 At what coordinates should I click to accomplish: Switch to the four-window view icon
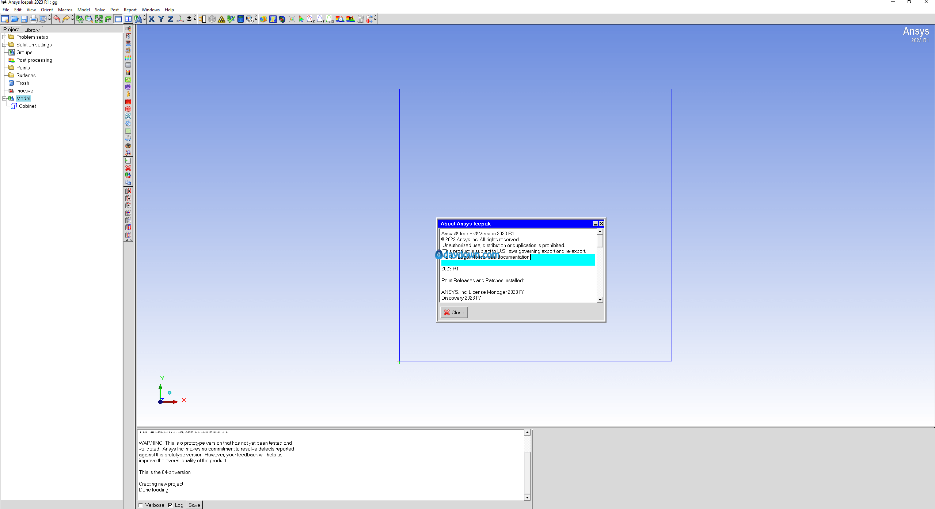(x=128, y=19)
